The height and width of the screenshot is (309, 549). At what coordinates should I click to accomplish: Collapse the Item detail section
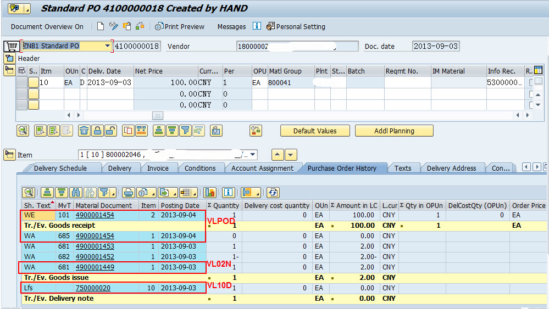pos(9,155)
